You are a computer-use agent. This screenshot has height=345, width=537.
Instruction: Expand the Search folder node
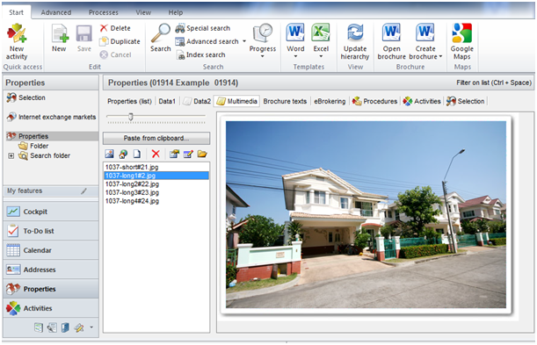click(x=11, y=155)
